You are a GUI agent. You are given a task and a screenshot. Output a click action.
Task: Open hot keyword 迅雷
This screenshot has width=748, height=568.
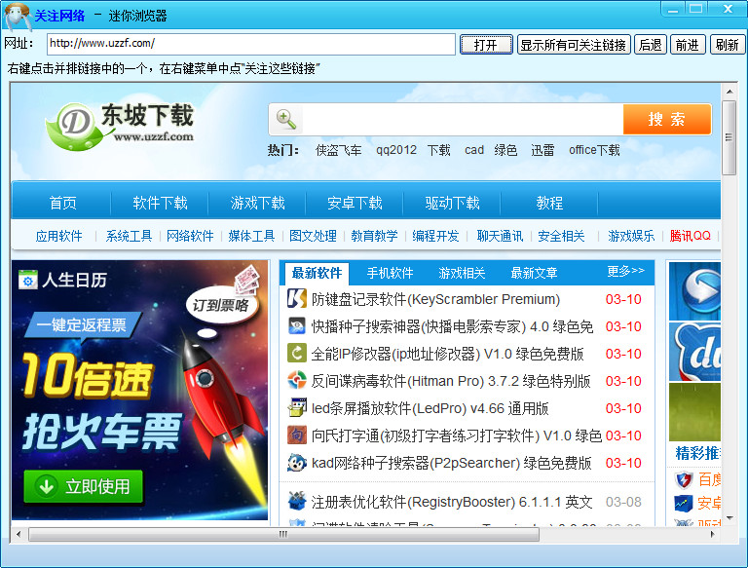point(542,150)
